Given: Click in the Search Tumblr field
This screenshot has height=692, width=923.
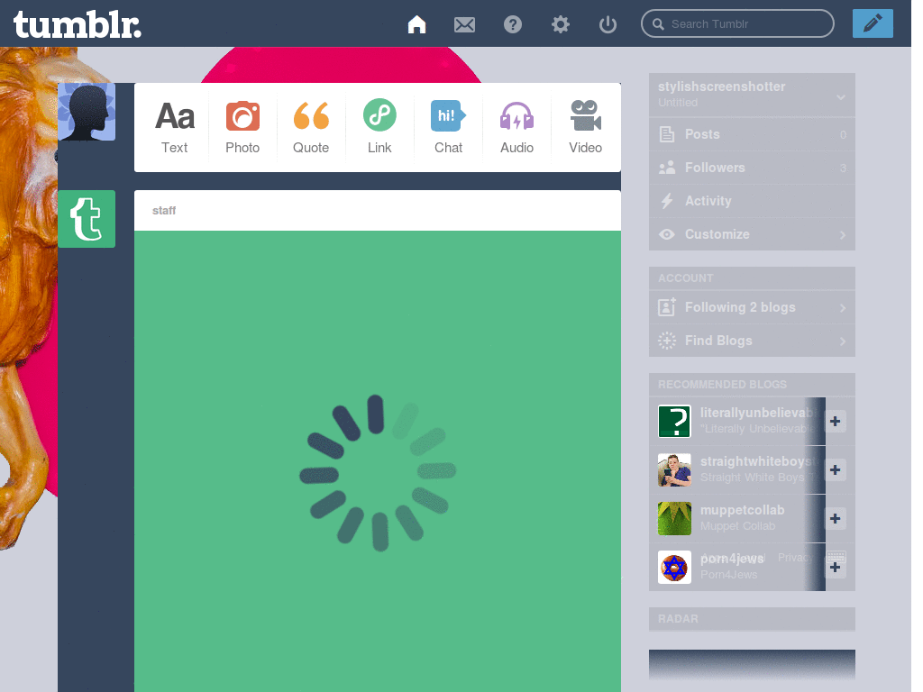Looking at the screenshot, I should coord(737,24).
